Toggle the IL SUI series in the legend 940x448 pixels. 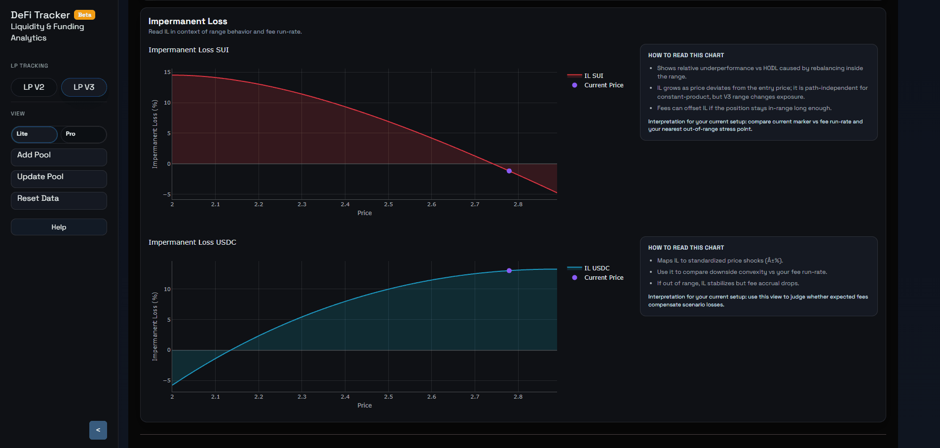594,75
